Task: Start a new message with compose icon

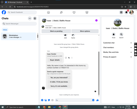Action: (35, 18)
